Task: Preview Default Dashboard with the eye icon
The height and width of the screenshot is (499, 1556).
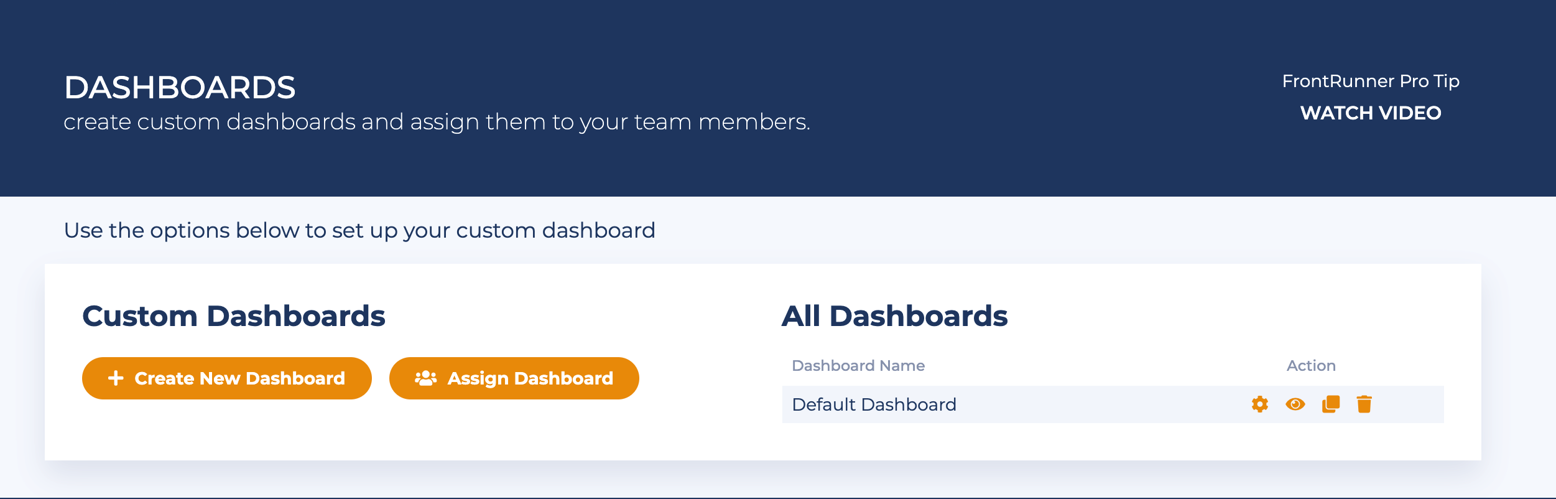Action: pyautogui.click(x=1295, y=404)
